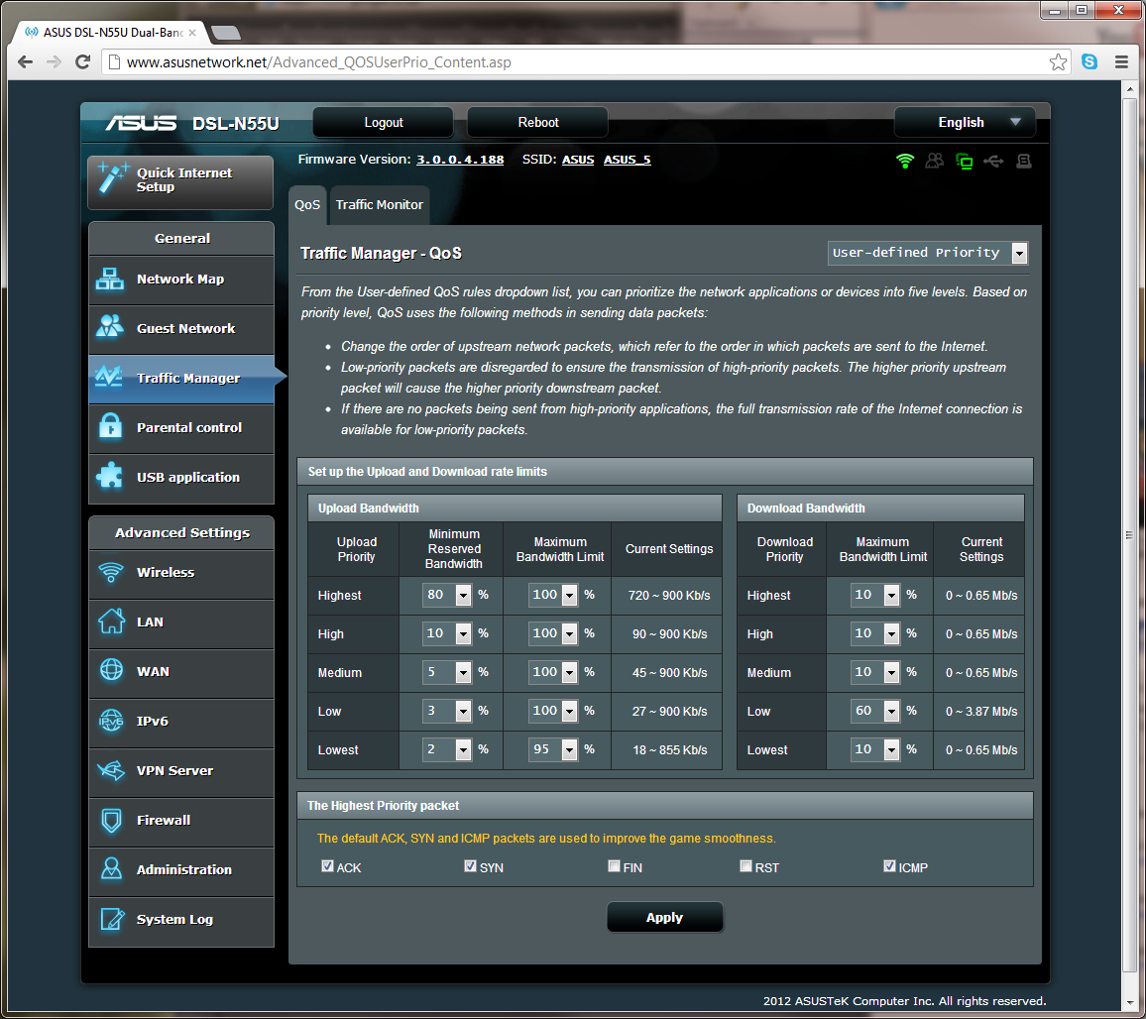Viewport: 1146px width, 1019px height.
Task: Click the Apply button
Action: click(664, 917)
